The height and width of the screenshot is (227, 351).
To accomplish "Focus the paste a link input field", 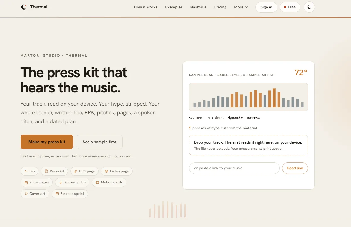I will tap(234, 168).
